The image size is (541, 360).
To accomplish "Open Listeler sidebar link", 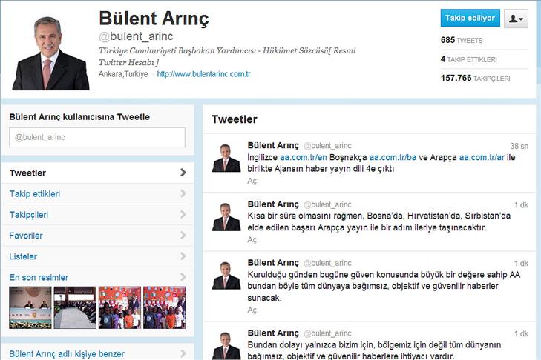I will point(23,256).
